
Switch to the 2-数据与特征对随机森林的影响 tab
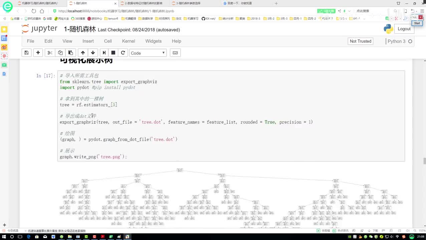[x=144, y=3]
